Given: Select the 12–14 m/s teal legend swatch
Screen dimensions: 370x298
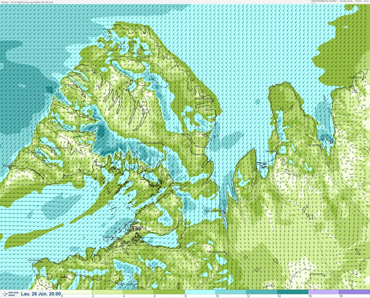Looking at the screenshot, I should pyautogui.click(x=262, y=292).
